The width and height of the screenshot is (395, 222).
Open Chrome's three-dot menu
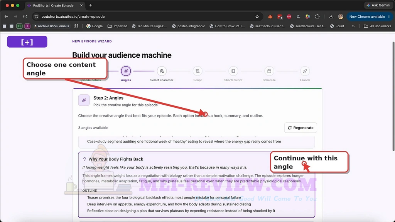click(x=389, y=17)
